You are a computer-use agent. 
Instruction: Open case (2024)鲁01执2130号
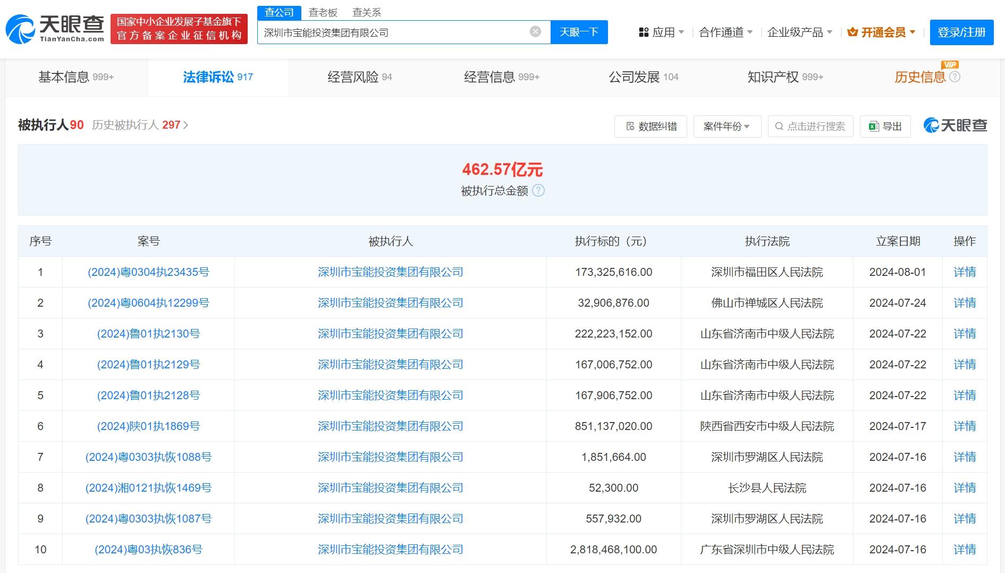[148, 334]
